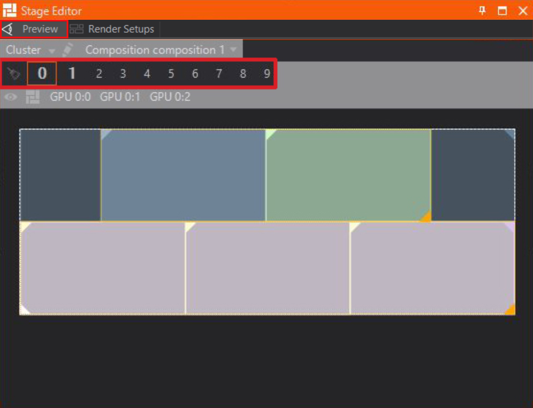
Task: Select preview slot 0
Action: click(42, 74)
